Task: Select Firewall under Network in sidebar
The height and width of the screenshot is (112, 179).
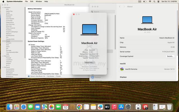Action: tap(8, 58)
